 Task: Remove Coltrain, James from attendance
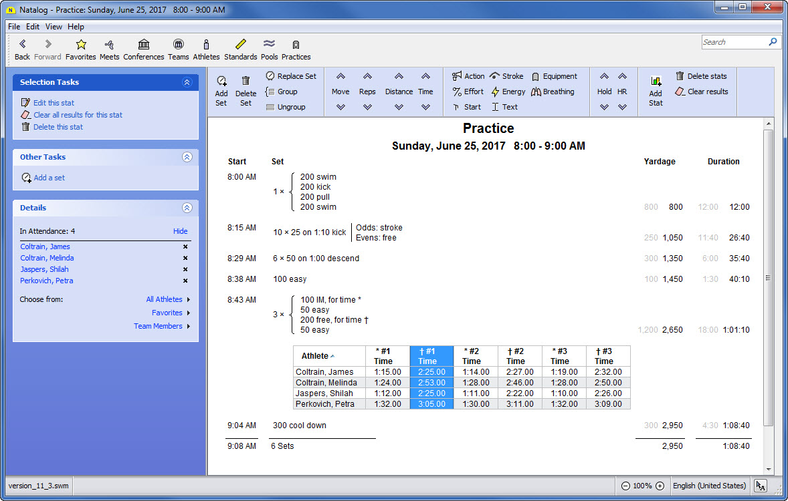[x=185, y=247]
